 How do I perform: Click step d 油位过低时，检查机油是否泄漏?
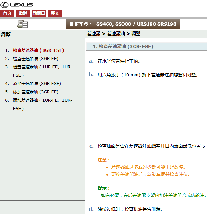coord(130,209)
